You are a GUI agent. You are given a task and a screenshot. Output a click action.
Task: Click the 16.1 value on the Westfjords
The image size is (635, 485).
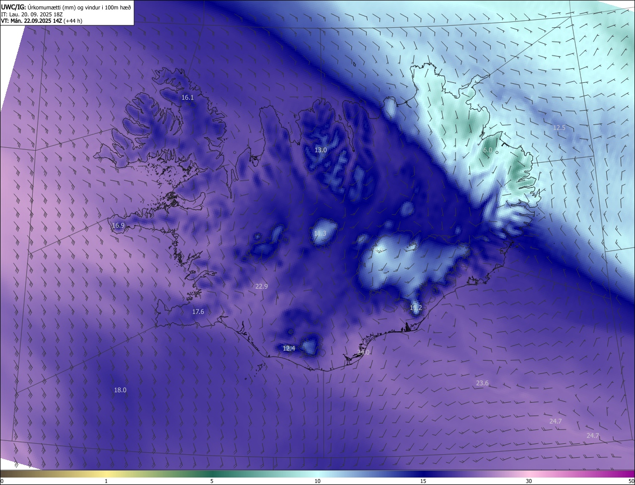click(188, 98)
